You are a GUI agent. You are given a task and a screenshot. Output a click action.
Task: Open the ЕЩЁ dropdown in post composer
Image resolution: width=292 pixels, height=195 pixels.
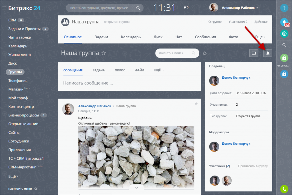pyautogui.click(x=159, y=70)
